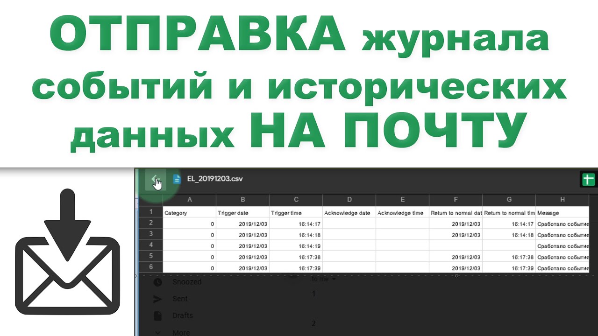This screenshot has height=336, width=598.
Task: Open the Drafts folder in Gmail sidebar
Action: 183,315
